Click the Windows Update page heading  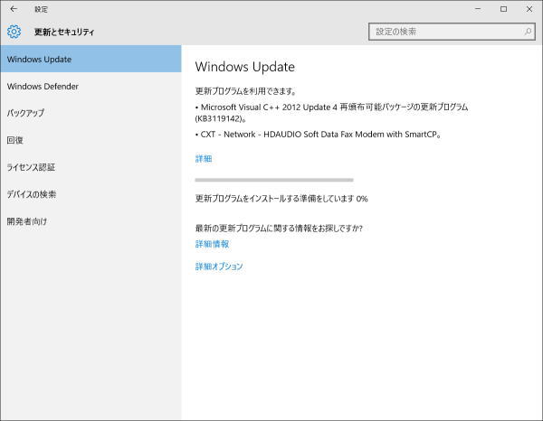(x=245, y=67)
